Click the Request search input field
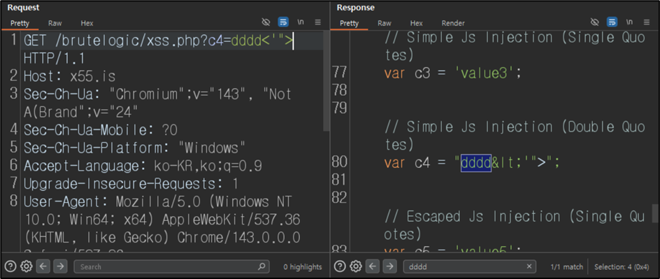660x279 pixels. point(171,266)
